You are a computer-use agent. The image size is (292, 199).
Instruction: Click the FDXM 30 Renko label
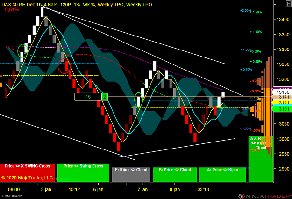click(x=12, y=196)
